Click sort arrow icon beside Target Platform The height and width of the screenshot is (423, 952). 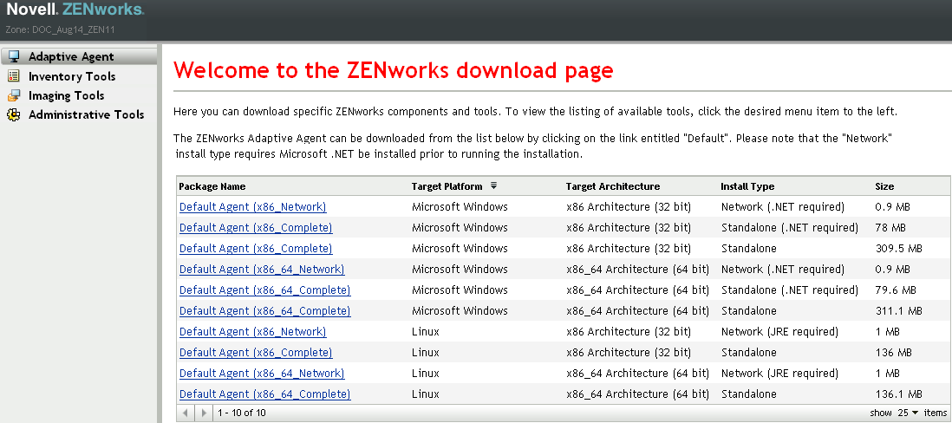pos(493,185)
